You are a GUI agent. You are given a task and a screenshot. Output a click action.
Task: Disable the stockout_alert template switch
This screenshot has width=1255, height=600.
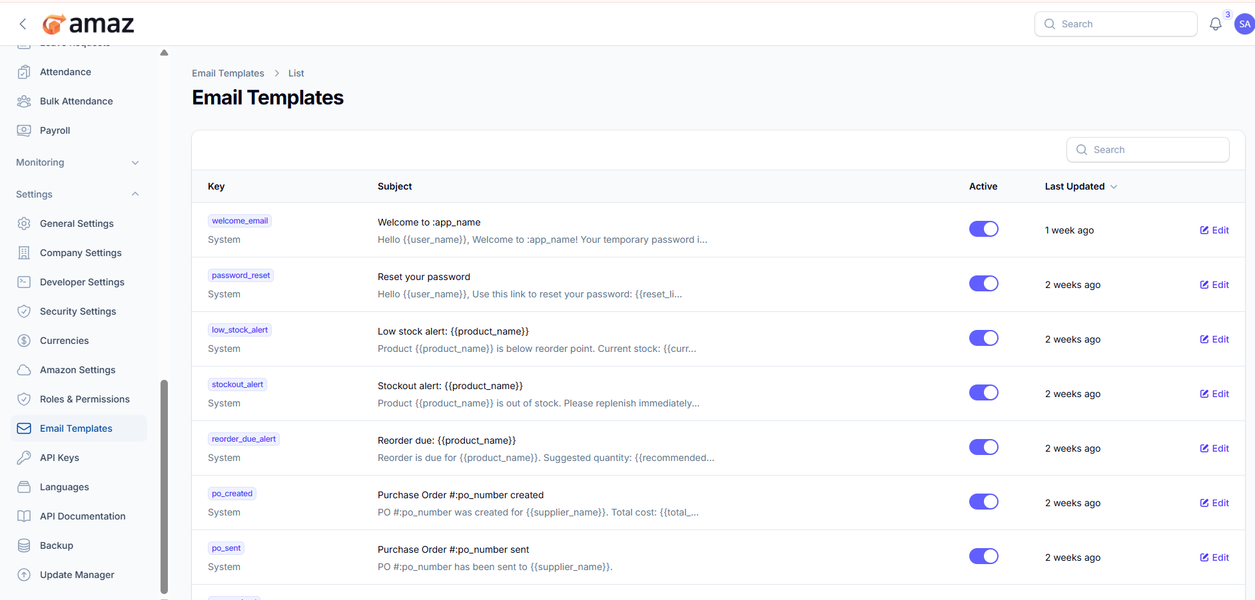click(984, 392)
